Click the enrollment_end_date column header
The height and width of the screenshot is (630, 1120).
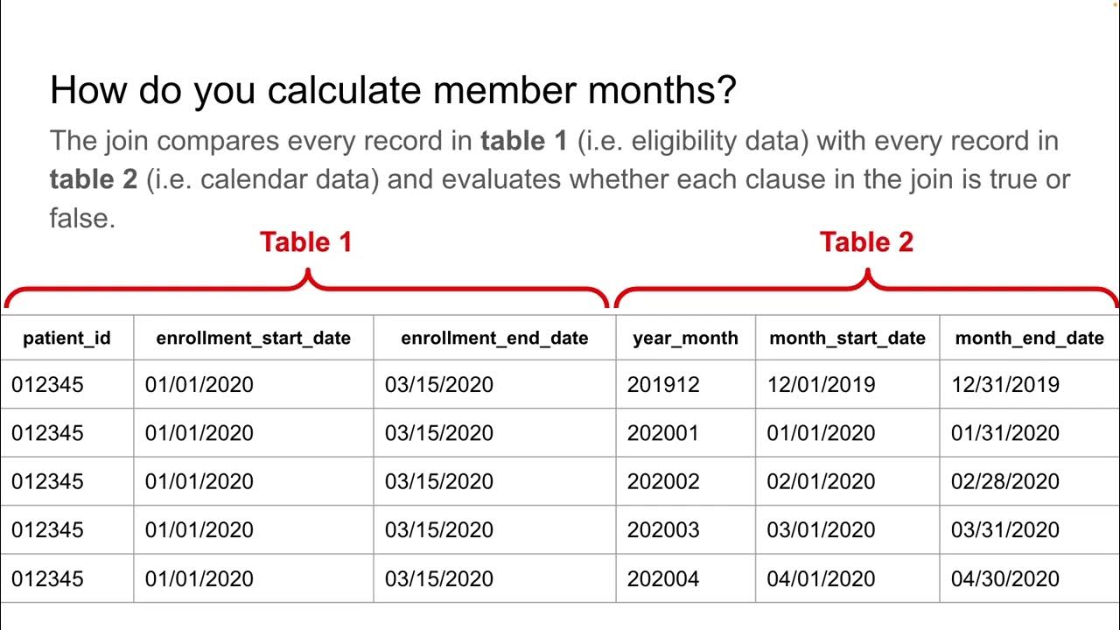[494, 338]
